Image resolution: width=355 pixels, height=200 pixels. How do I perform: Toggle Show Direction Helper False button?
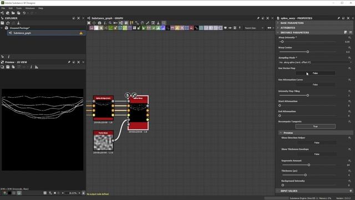[317, 143]
